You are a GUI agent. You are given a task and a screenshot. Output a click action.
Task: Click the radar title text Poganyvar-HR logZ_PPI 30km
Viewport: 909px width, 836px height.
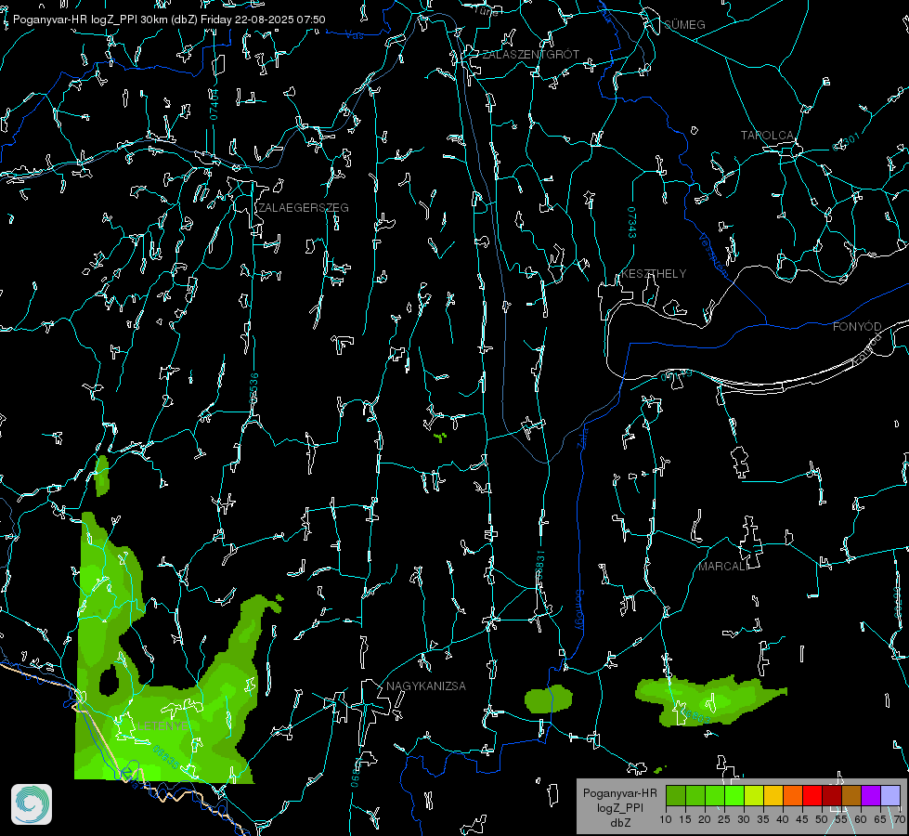(x=90, y=20)
